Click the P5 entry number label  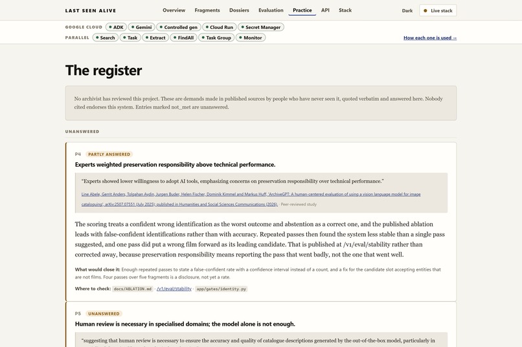[x=78, y=314]
